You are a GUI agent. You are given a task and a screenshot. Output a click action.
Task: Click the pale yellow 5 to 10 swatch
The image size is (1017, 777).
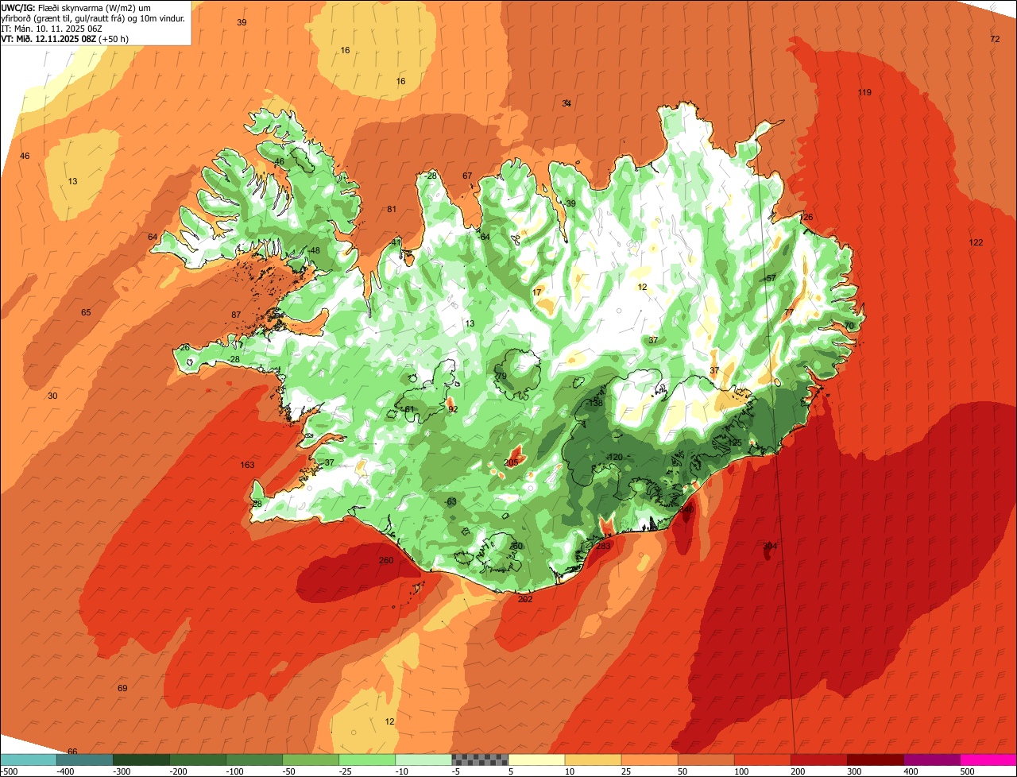tap(536, 759)
